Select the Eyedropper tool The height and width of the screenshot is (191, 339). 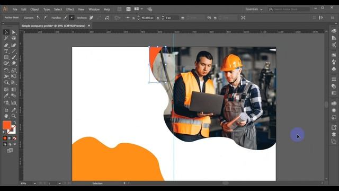[x=6, y=95]
